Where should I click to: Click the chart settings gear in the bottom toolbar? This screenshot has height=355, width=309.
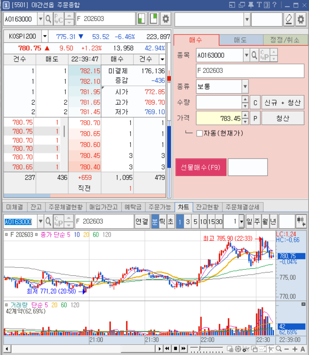click(x=238, y=349)
